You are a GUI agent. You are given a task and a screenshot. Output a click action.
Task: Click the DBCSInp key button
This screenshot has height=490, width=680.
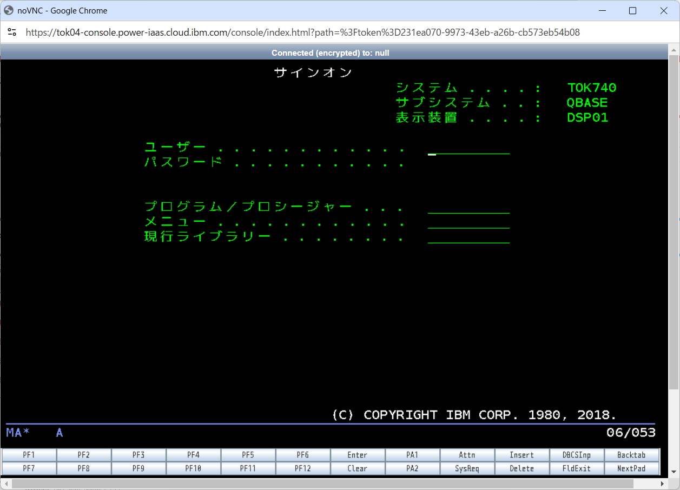(576, 455)
